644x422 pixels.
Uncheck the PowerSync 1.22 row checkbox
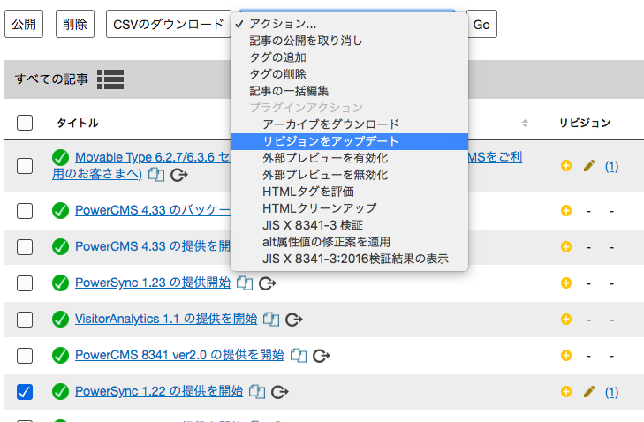point(25,392)
